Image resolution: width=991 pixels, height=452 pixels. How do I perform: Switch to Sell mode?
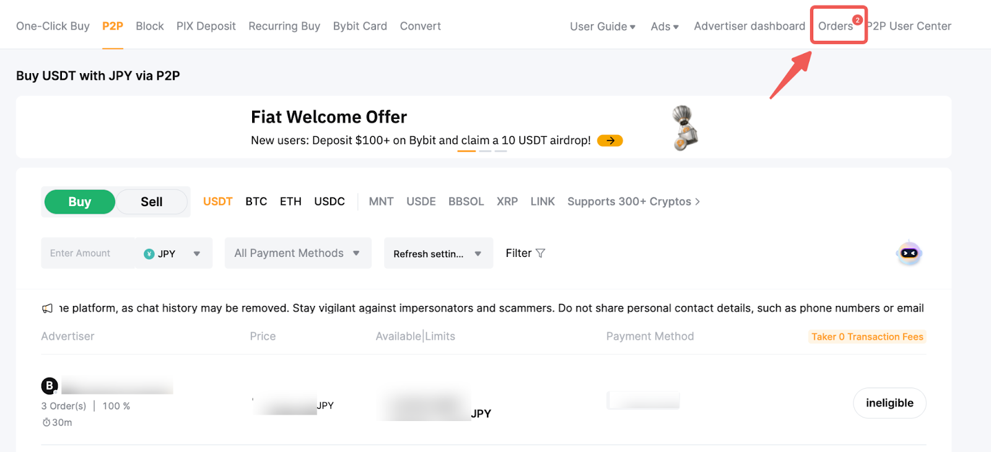tap(151, 202)
